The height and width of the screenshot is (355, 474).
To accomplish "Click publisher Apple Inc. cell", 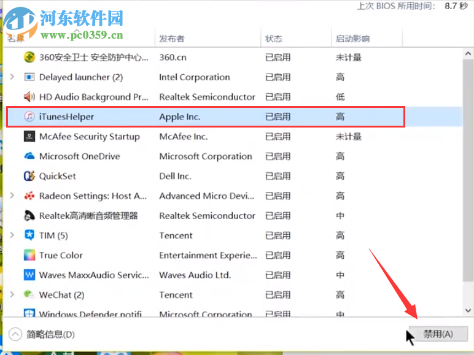I will tap(180, 117).
